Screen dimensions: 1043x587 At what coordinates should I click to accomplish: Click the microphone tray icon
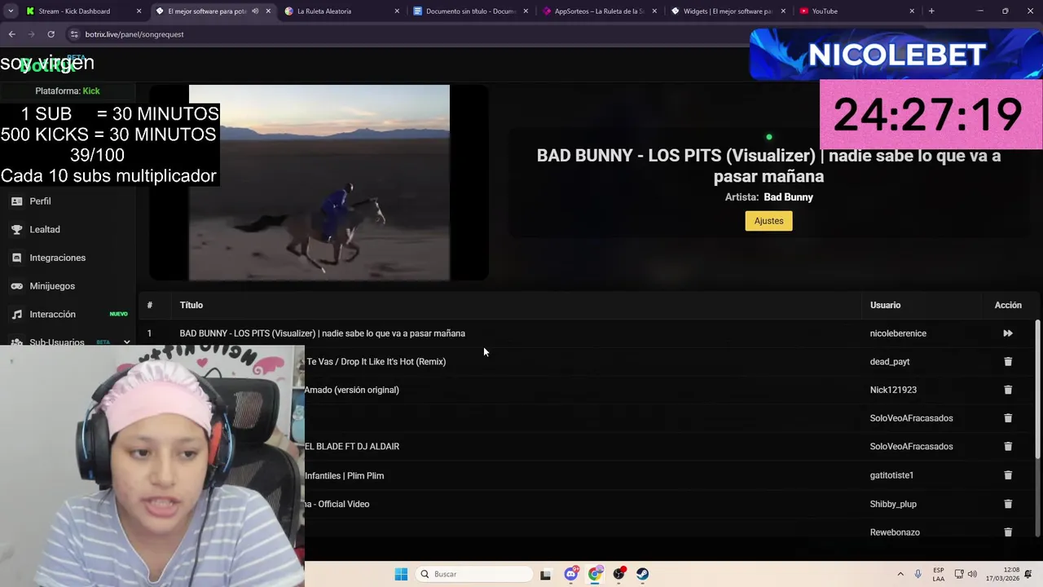pos(918,574)
